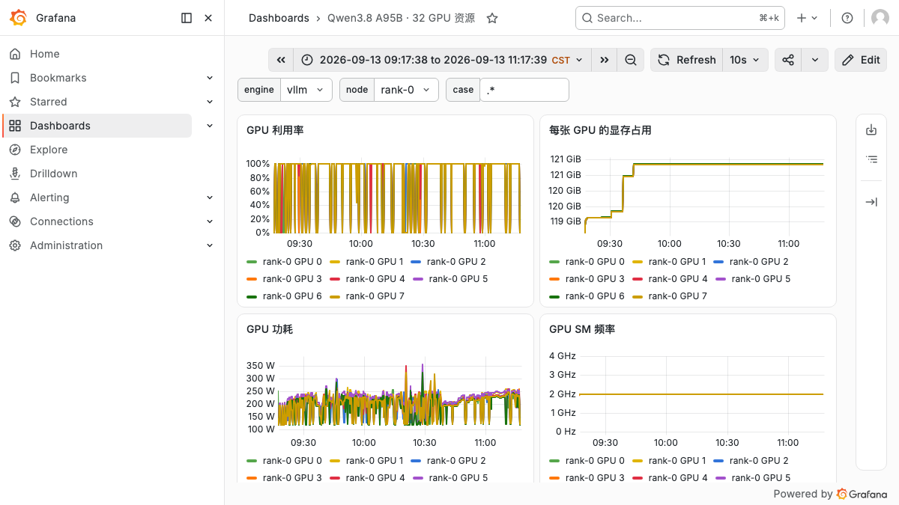The height and width of the screenshot is (505, 899).
Task: Toggle rank-0 GPU 1 in GPU SM 频率 legend
Action: (677, 461)
